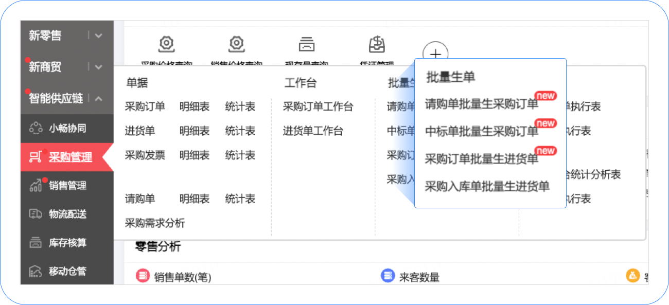
Task: Click the blue 来客数量 icon
Action: [x=388, y=276]
